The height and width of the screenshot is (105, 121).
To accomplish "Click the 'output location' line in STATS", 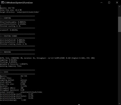I will 21,92.
